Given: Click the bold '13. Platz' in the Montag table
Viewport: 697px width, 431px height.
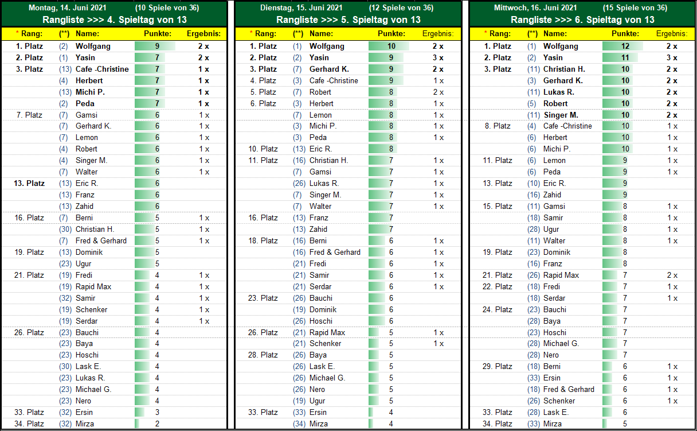Looking at the screenshot, I should [29, 183].
